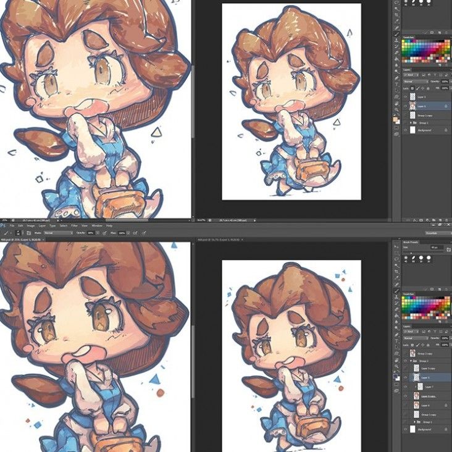Select the Pen tool in lower Photoshop toolbar
The image size is (452, 452).
click(x=396, y=335)
